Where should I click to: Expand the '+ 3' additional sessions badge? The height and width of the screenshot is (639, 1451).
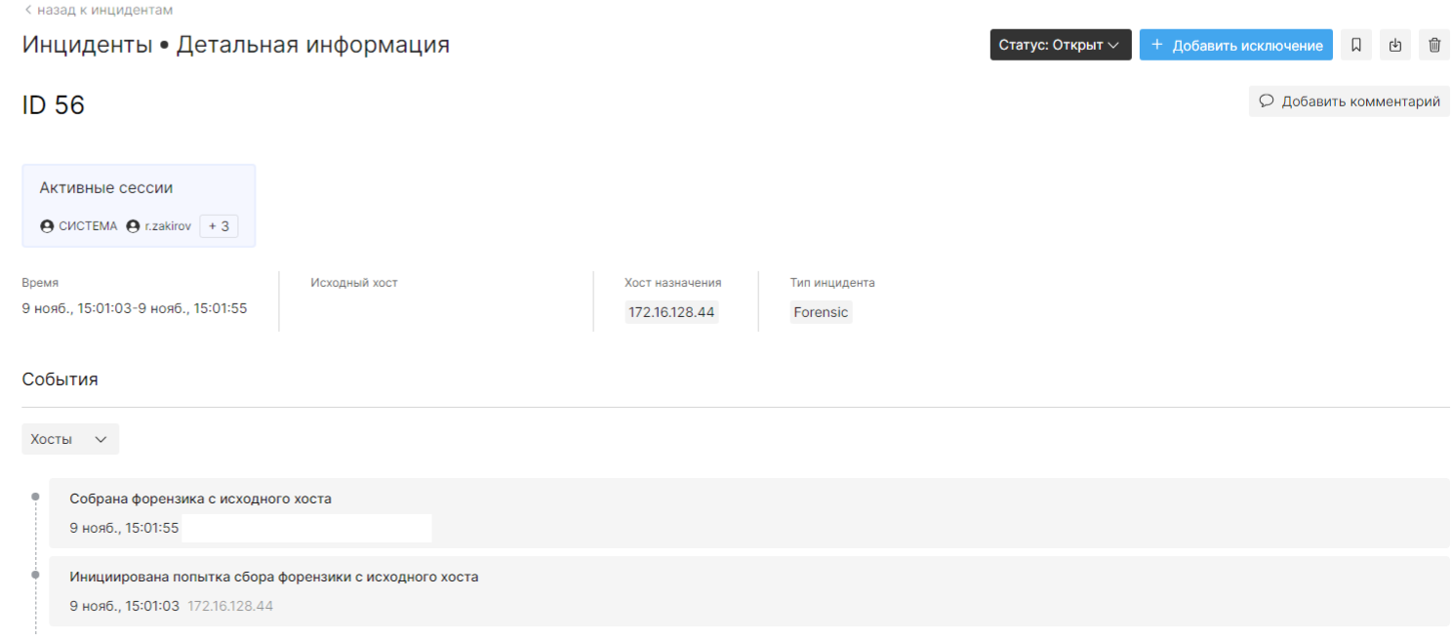point(219,226)
